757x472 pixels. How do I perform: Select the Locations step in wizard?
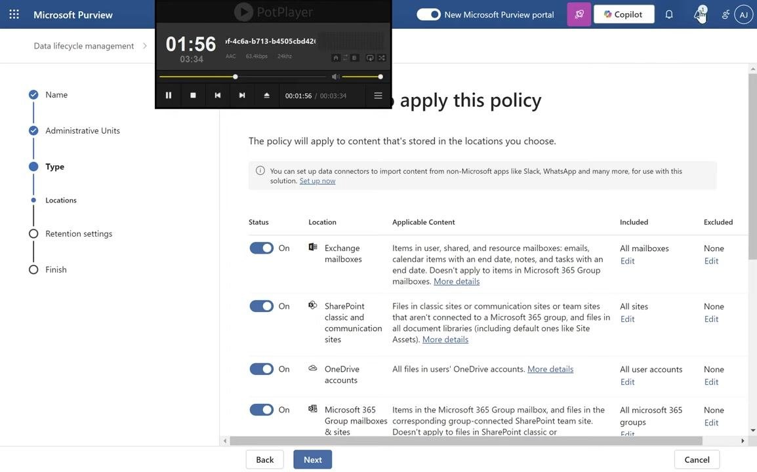click(x=61, y=201)
